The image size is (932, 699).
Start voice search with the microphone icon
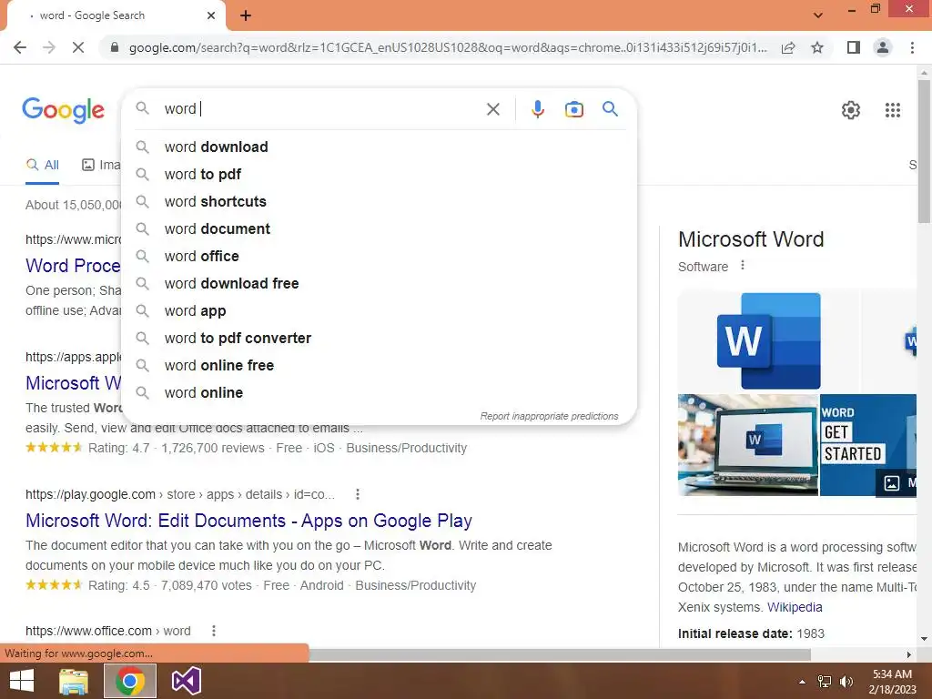point(538,109)
